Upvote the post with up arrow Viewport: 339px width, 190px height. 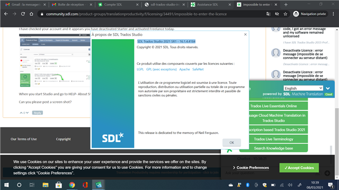coord(21,113)
